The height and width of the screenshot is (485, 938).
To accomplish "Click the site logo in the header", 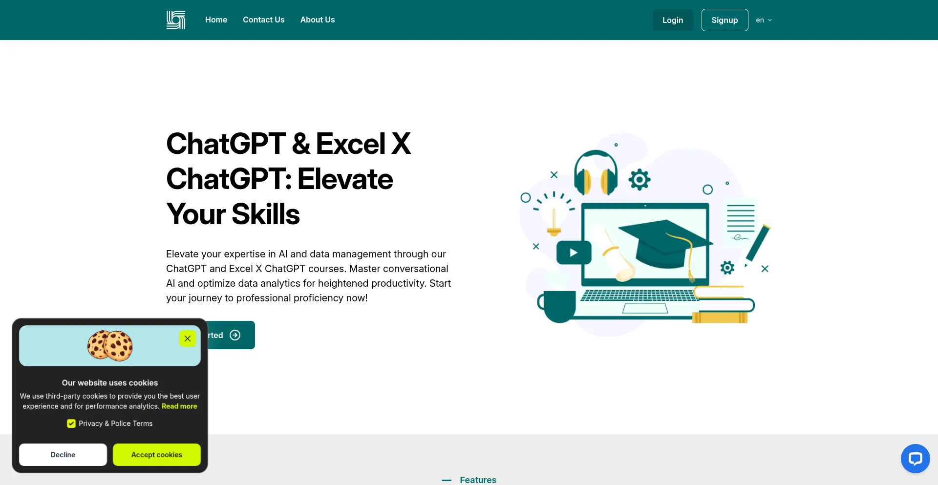I will click(x=176, y=20).
